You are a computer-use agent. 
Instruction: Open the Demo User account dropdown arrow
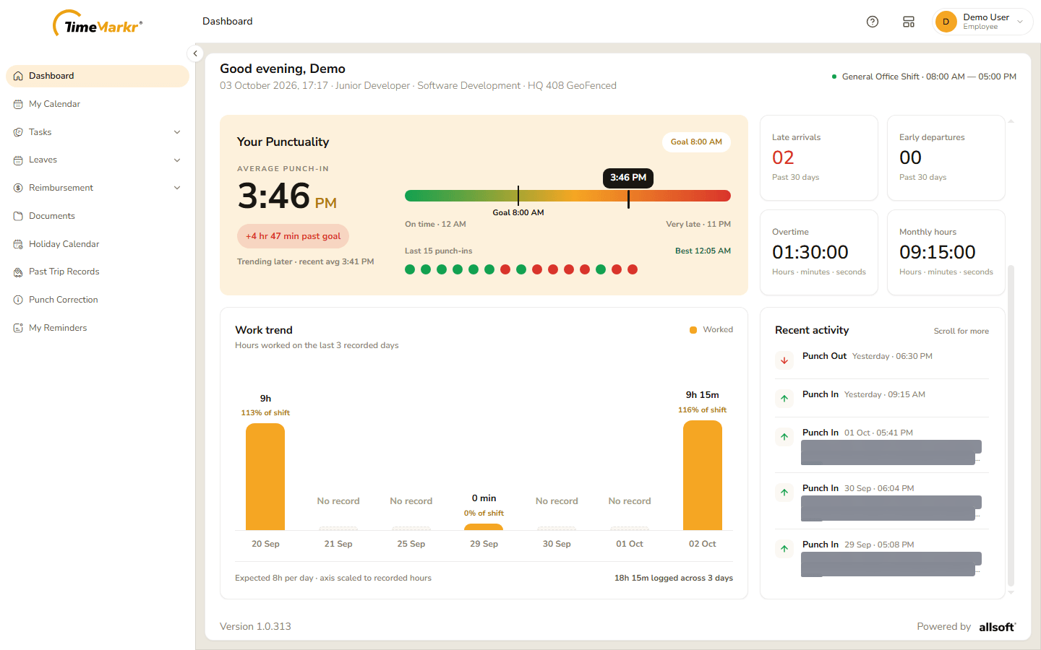tap(1020, 22)
